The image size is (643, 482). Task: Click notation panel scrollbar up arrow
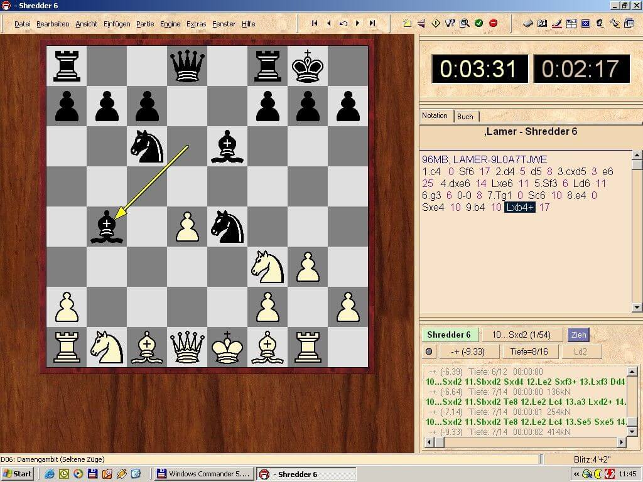click(x=637, y=156)
